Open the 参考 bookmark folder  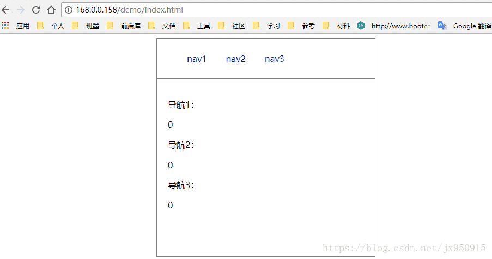301,26
